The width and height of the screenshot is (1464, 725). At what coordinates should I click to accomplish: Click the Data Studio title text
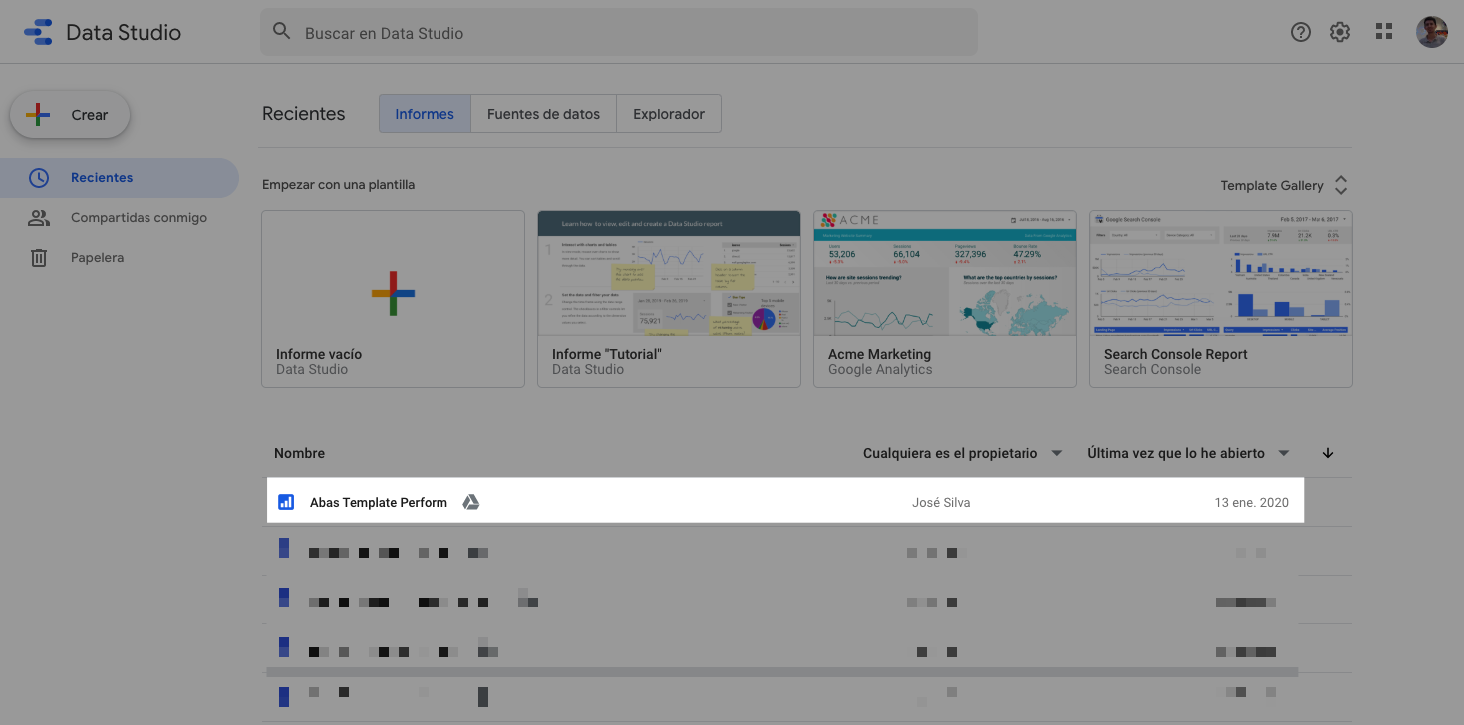coord(124,32)
